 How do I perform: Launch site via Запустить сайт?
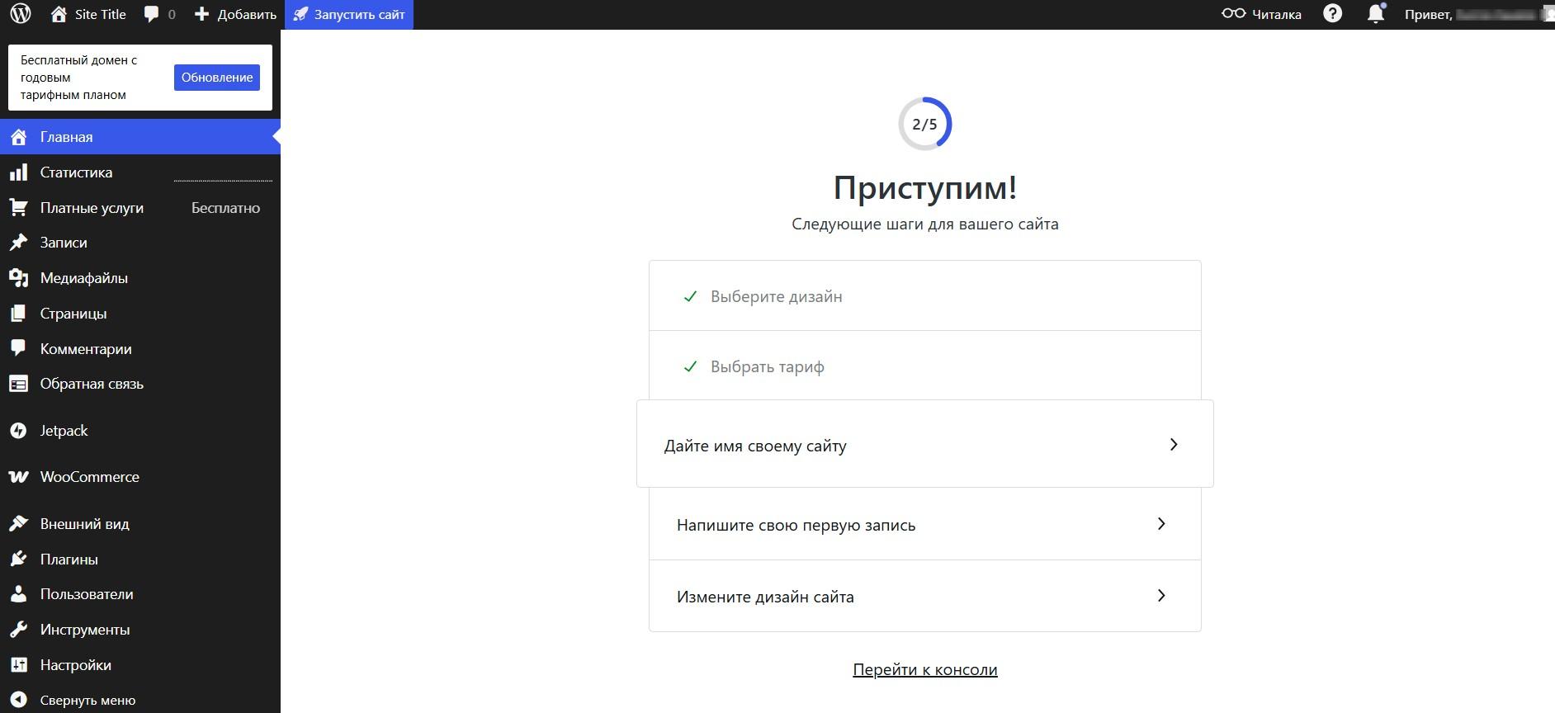349,14
